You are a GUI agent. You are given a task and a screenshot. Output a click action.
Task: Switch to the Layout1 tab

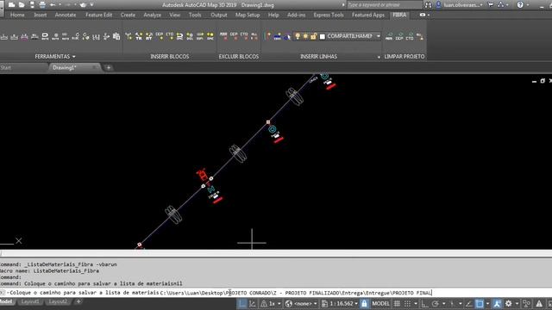[x=30, y=301]
